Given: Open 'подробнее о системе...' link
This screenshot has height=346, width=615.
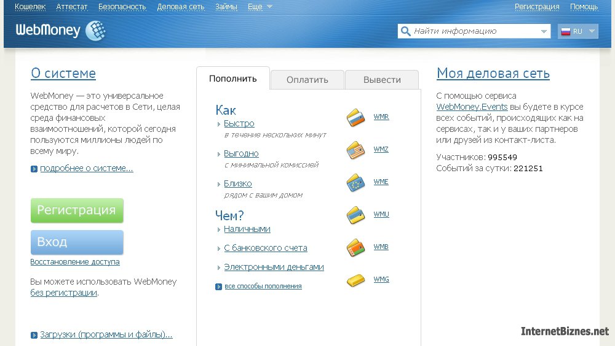Looking at the screenshot, I should coord(87,168).
